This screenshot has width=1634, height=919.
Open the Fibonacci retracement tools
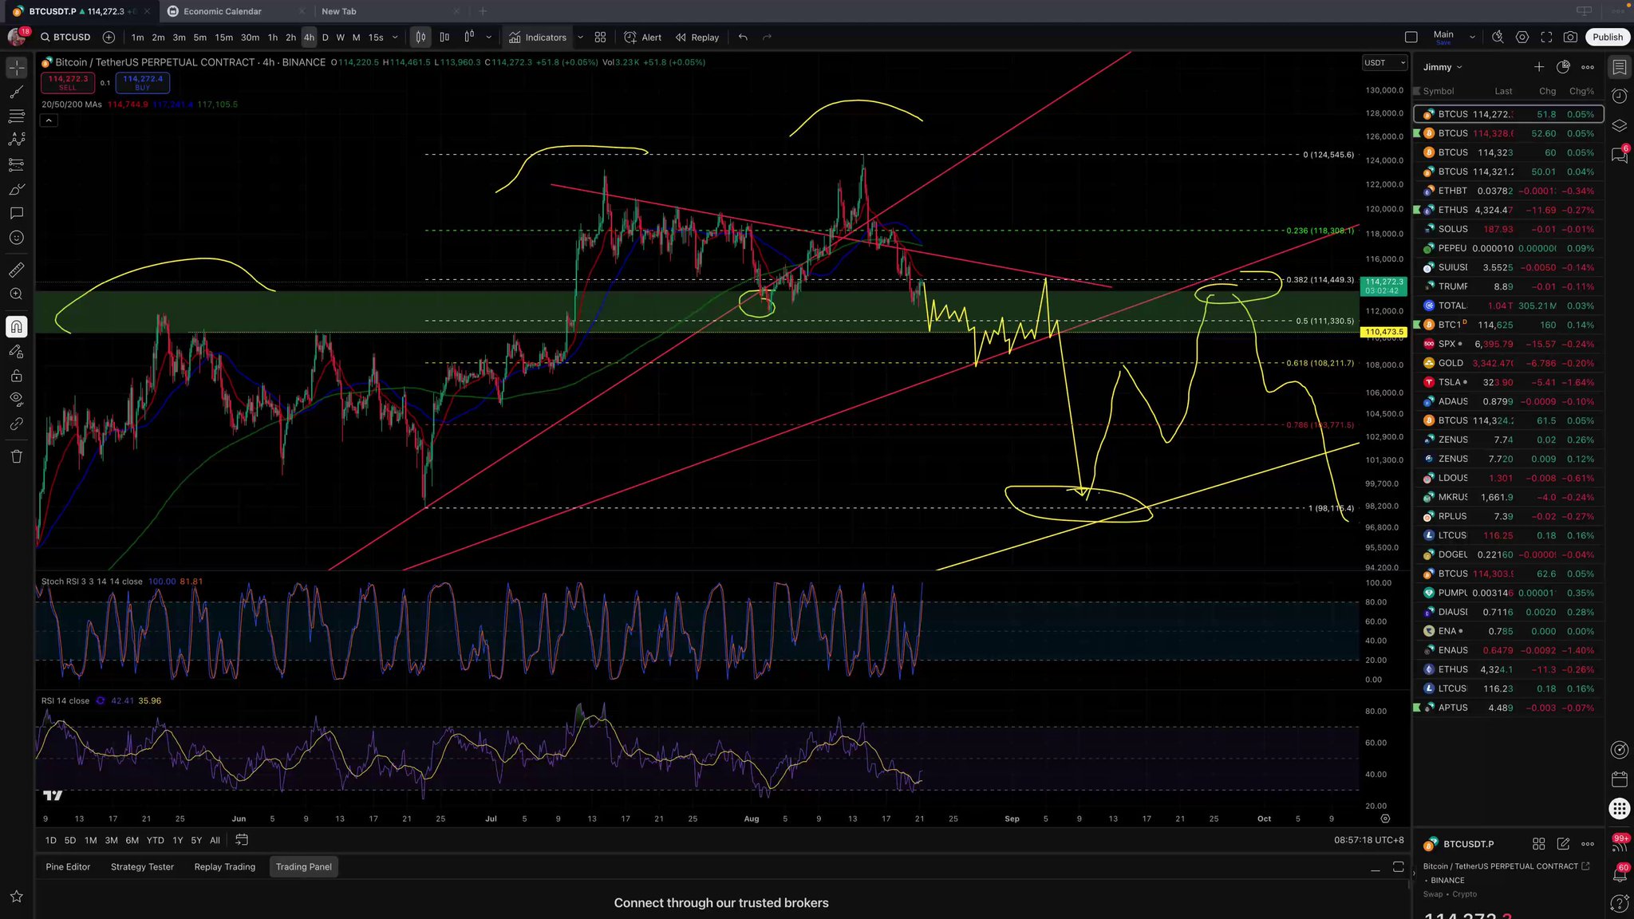pos(17,116)
